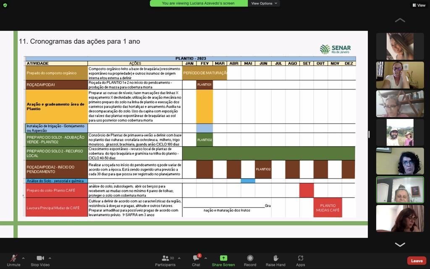Click the Unmute microphone icon

(x=13, y=258)
